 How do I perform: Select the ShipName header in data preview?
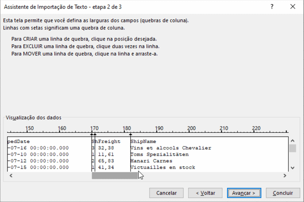point(143,141)
